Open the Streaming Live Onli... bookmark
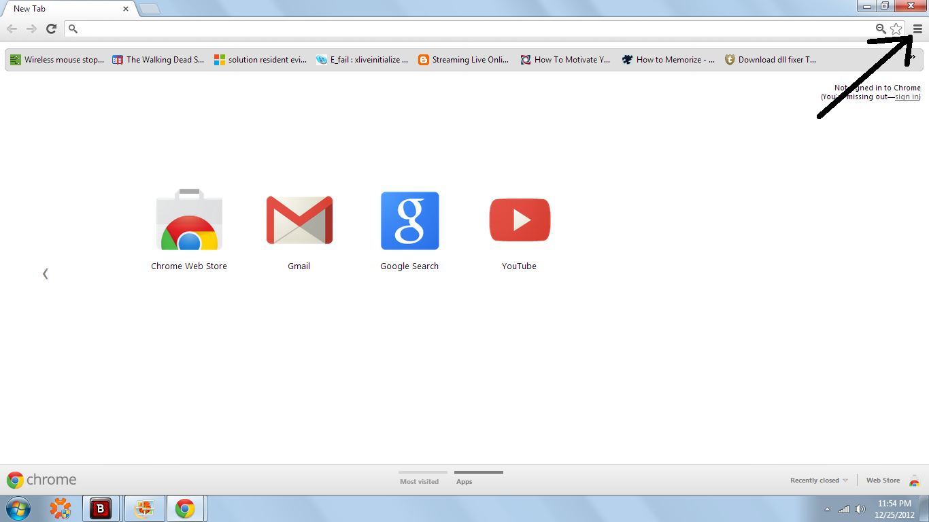The width and height of the screenshot is (929, 522). 464,60
